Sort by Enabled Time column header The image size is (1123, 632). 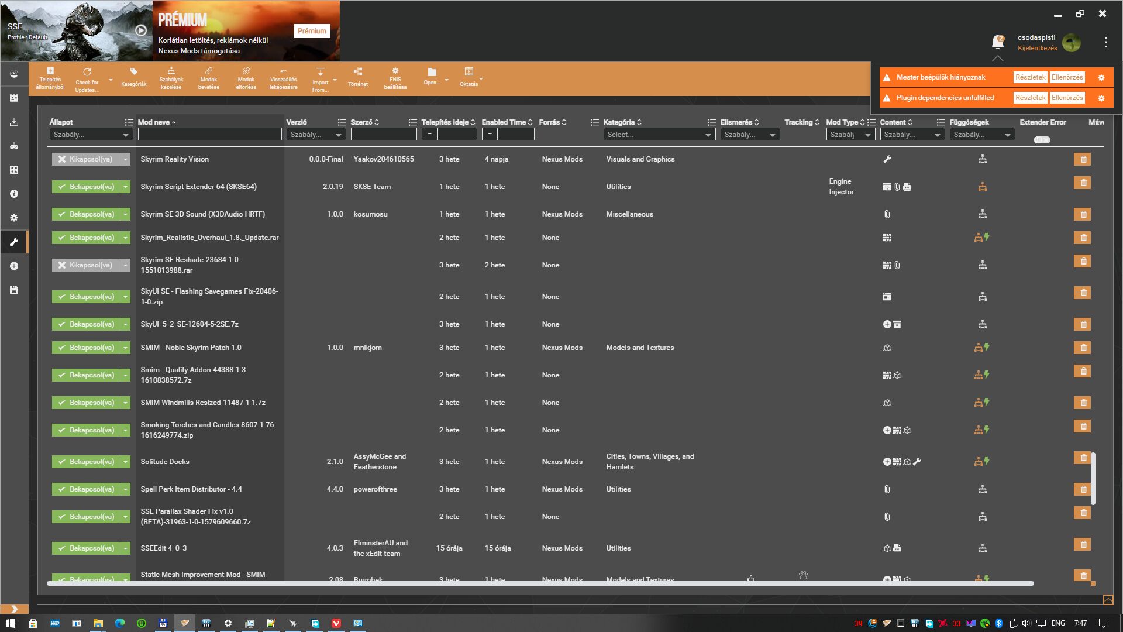507,122
